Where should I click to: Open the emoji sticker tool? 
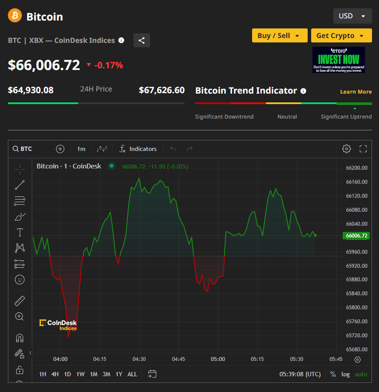pyautogui.click(x=20, y=279)
